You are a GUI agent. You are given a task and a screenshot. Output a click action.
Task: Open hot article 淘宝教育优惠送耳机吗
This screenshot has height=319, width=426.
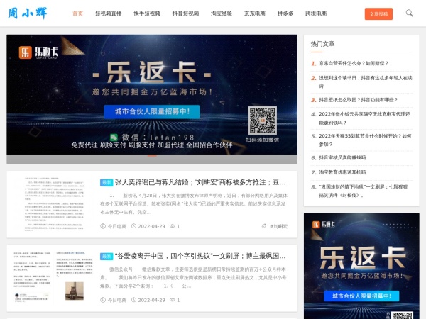(342, 172)
